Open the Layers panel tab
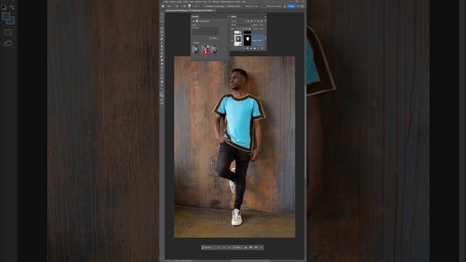Screen dimensions: 466x262 click(x=234, y=17)
